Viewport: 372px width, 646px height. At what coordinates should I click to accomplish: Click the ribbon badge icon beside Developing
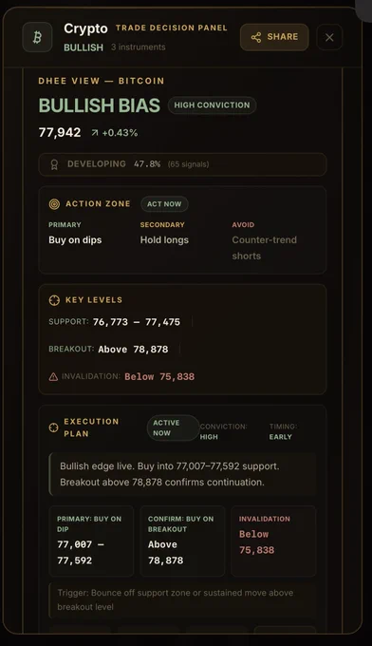pyautogui.click(x=54, y=164)
